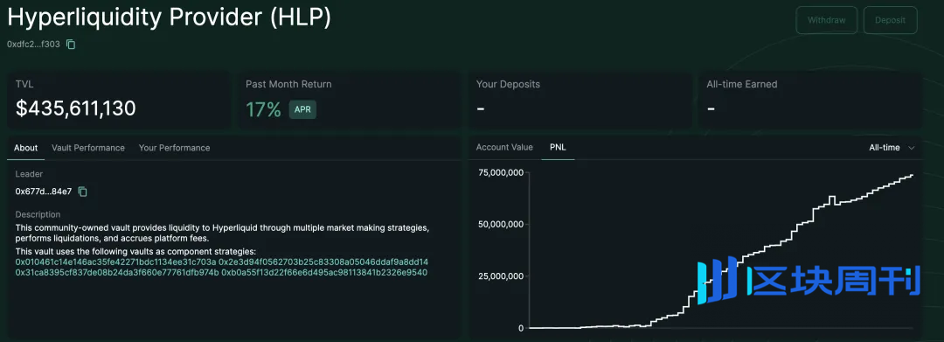
Task: Open component vault 0x31ca8395cf...974b link
Action: tap(117, 273)
